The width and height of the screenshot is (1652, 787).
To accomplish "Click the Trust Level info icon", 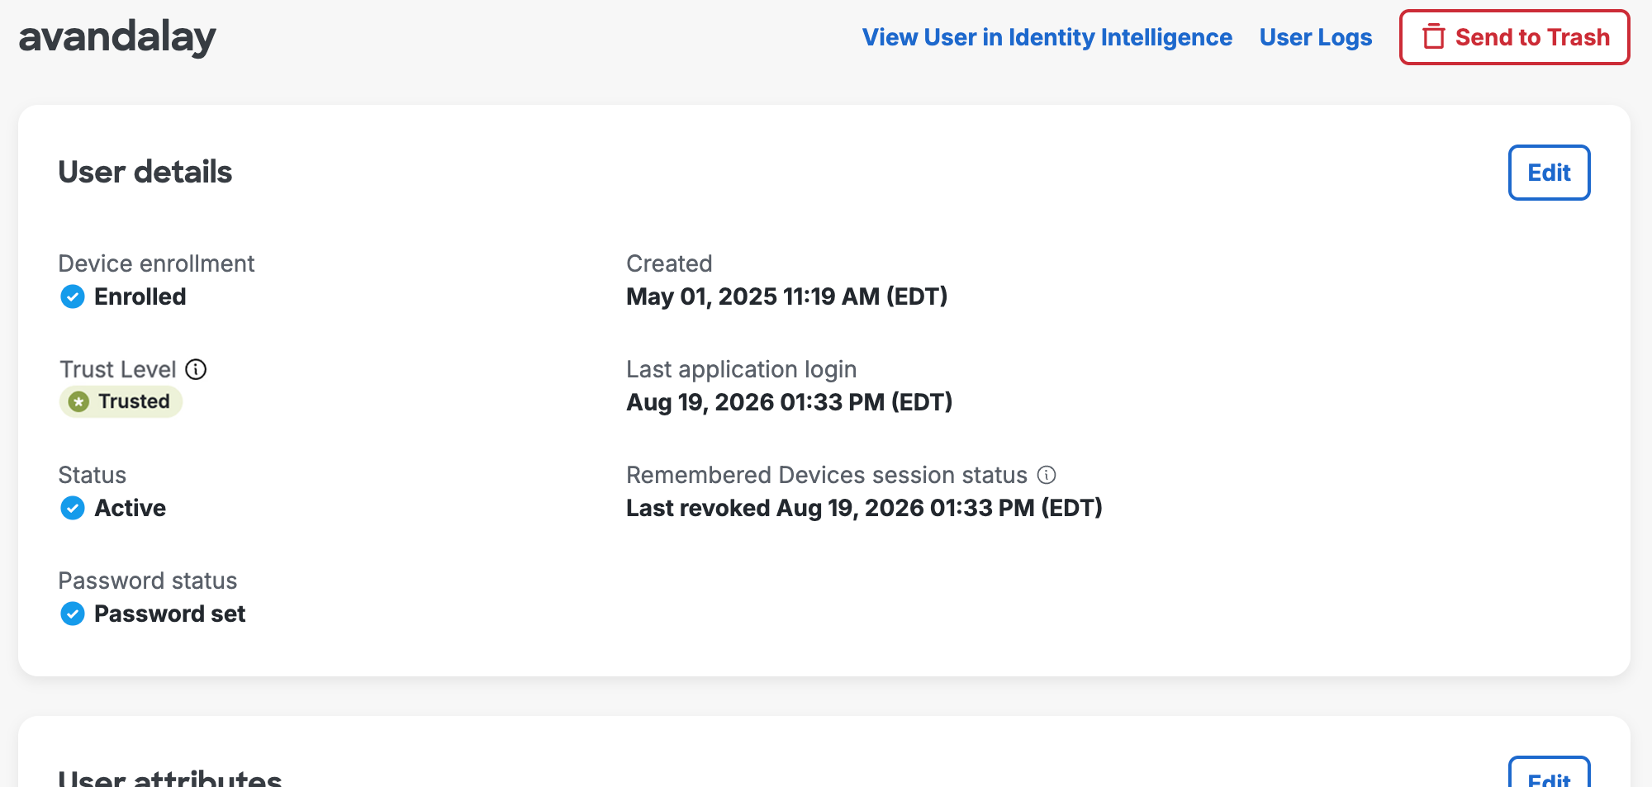I will tap(196, 369).
